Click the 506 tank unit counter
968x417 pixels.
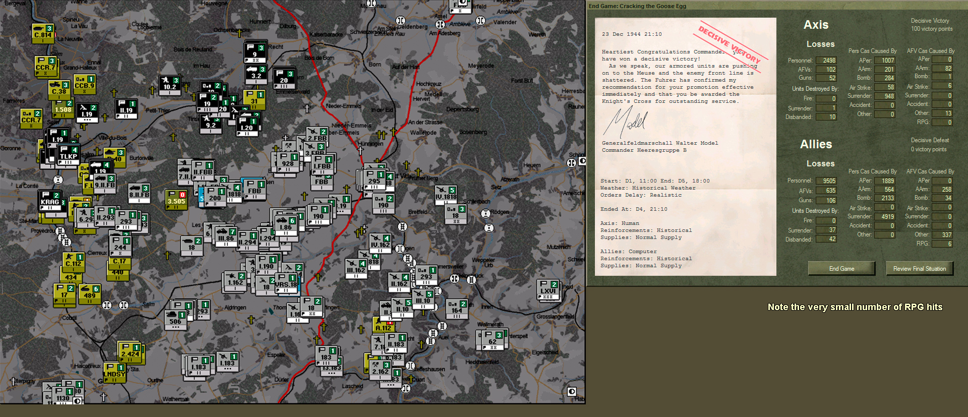175,320
